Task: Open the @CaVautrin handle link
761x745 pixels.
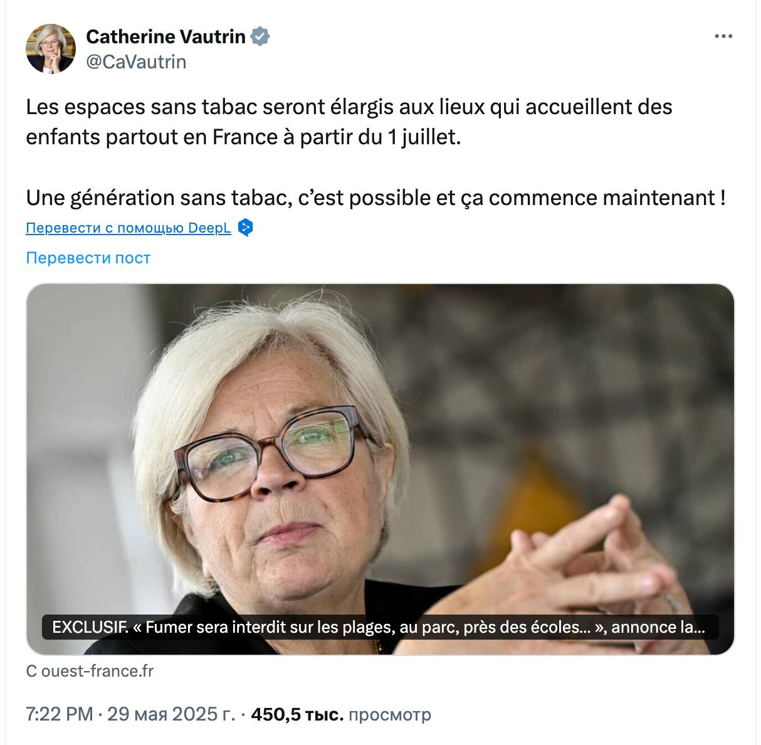Action: coord(136,61)
